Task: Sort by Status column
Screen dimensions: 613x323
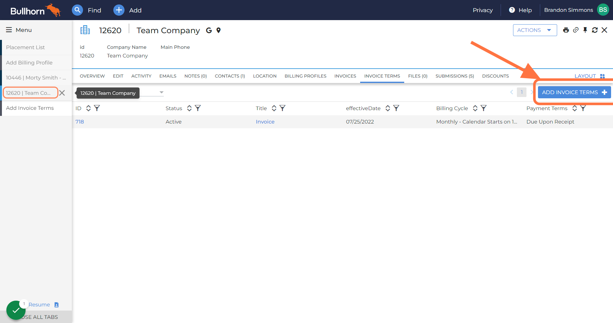Action: click(189, 108)
